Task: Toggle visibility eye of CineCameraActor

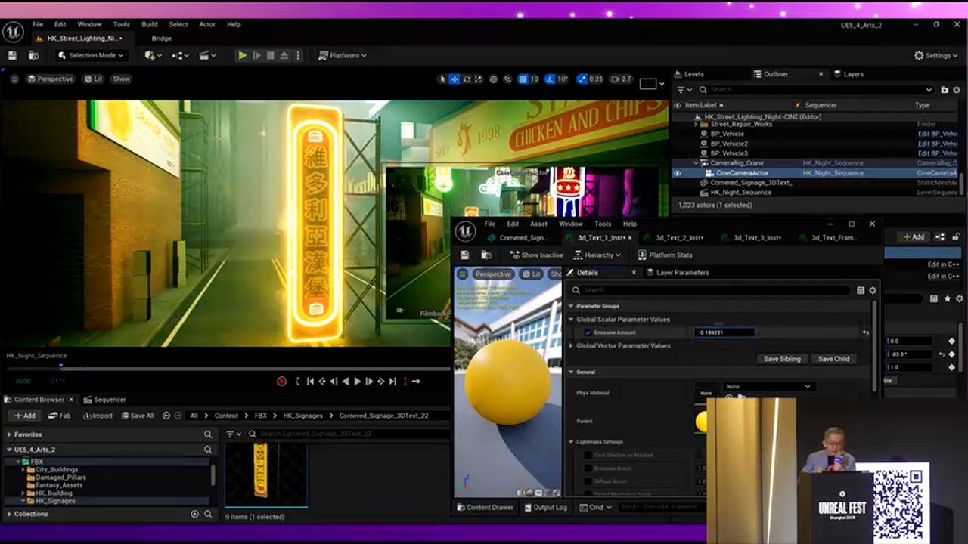Action: [677, 173]
